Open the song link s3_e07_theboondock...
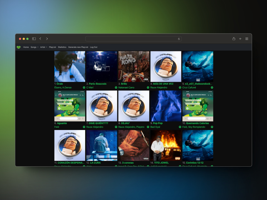 [198, 84]
